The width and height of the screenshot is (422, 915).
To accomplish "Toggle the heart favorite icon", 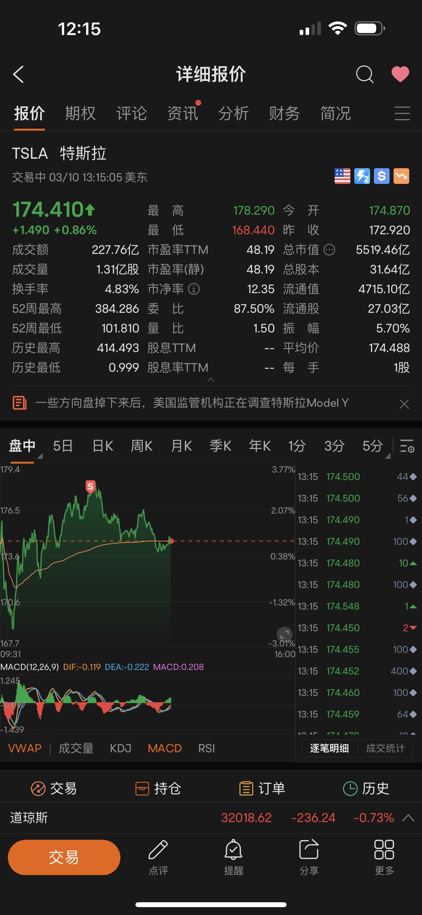I will point(400,74).
